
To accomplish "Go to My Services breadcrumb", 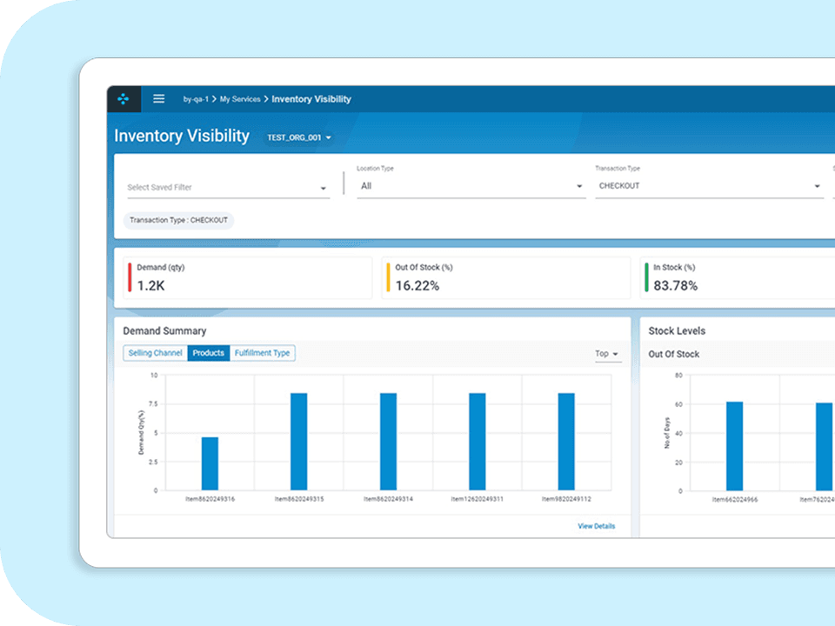I will tap(239, 99).
